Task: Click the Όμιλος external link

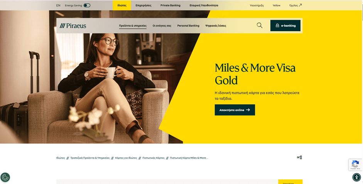Action: click(x=295, y=5)
